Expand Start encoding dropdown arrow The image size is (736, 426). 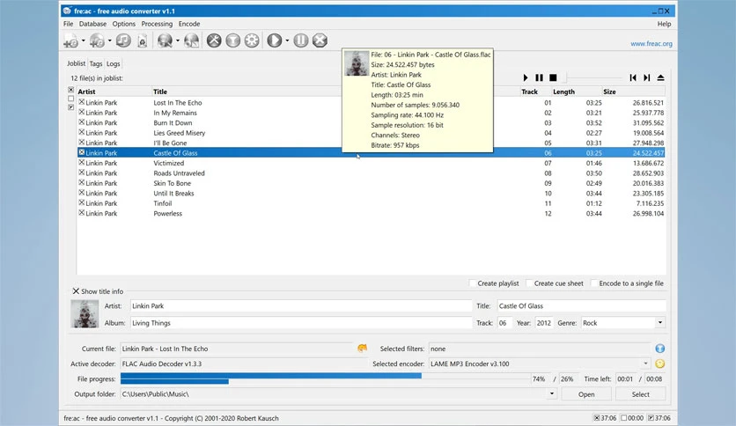coord(287,40)
